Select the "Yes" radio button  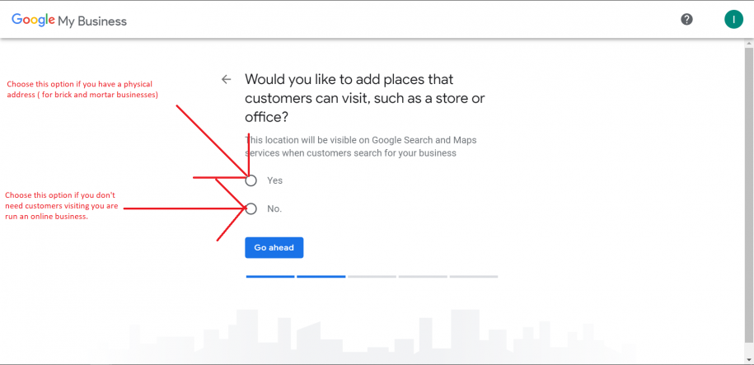point(251,180)
